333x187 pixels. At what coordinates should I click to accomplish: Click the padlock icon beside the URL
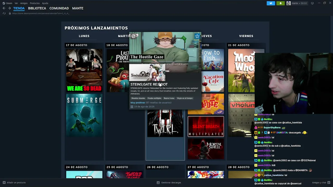point(10,13)
